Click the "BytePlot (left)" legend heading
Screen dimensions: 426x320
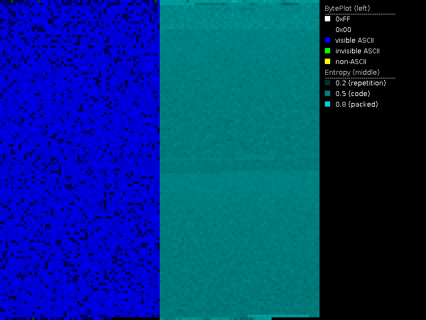(347, 8)
